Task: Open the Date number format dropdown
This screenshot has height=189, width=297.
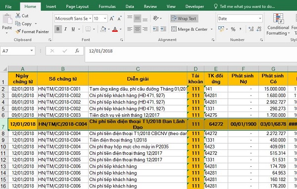Action: 260,19
